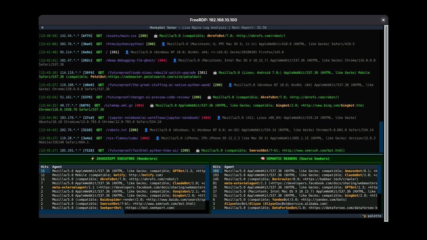Click the person icon in the 13:44:39 log entry

[219, 118]
